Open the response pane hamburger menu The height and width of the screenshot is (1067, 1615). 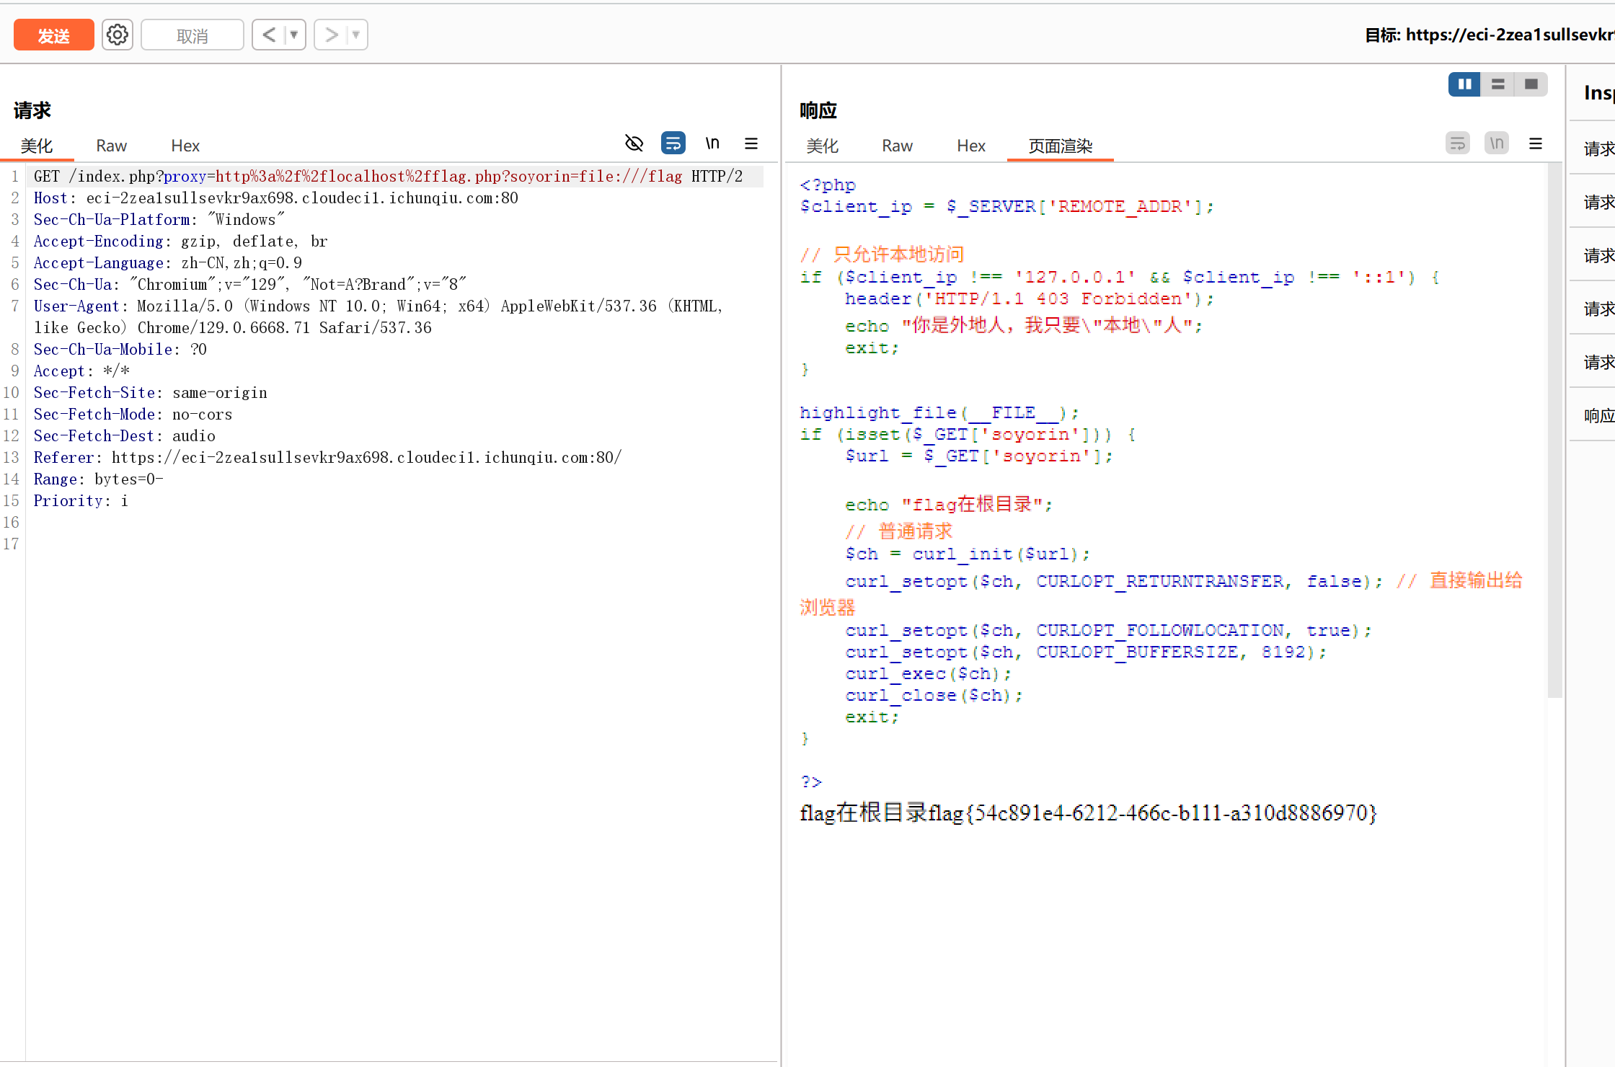1536,143
